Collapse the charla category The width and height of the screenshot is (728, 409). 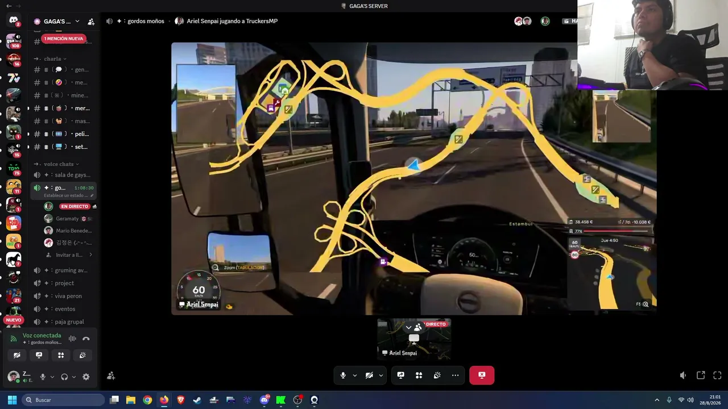point(55,59)
